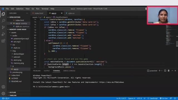Screen dimensions: 178x100
Task: Split the terminal panel
Action: [x=165, y=71]
